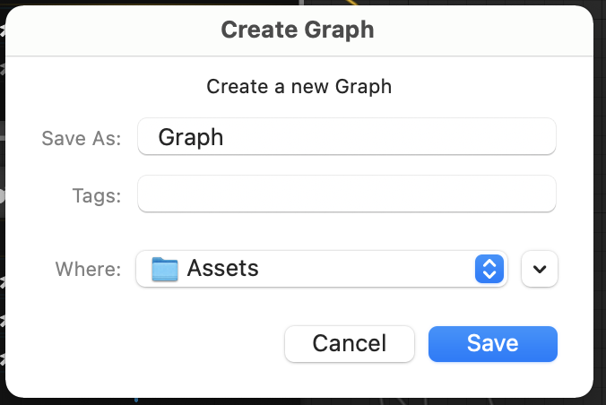606x405 pixels.
Task: Click empty dialog area left of Cancel
Action: pyautogui.click(x=143, y=343)
